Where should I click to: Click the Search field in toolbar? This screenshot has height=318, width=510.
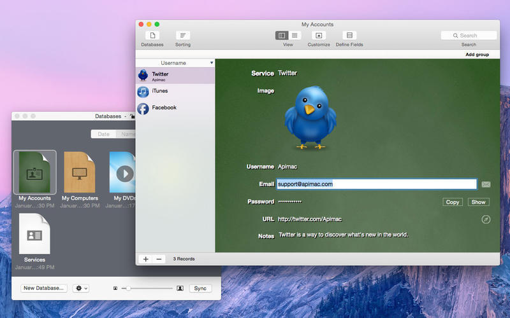[469, 36]
